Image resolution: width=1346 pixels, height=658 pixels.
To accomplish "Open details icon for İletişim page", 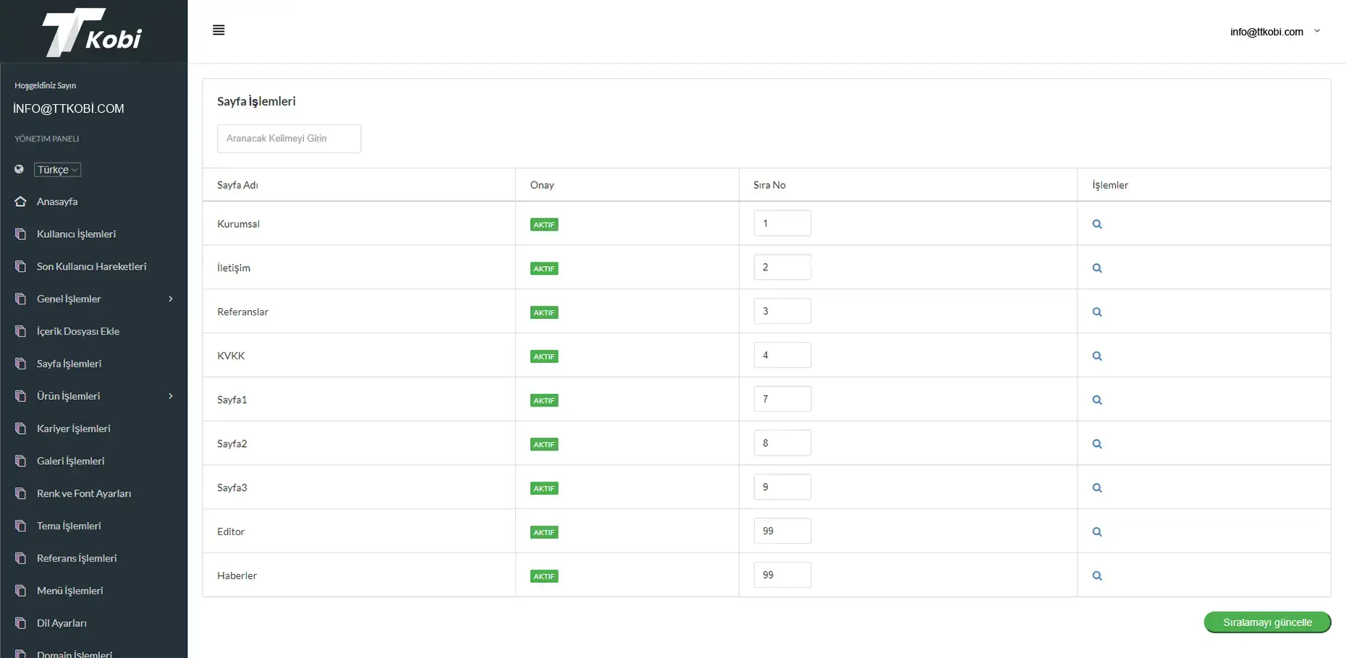I will [1097, 268].
